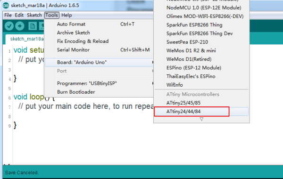Select SparkFun ESP8266 Thing board

pyautogui.click(x=194, y=25)
